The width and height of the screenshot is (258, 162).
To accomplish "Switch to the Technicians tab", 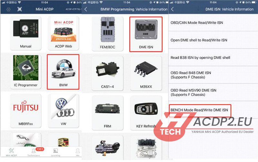I will (33, 152).
